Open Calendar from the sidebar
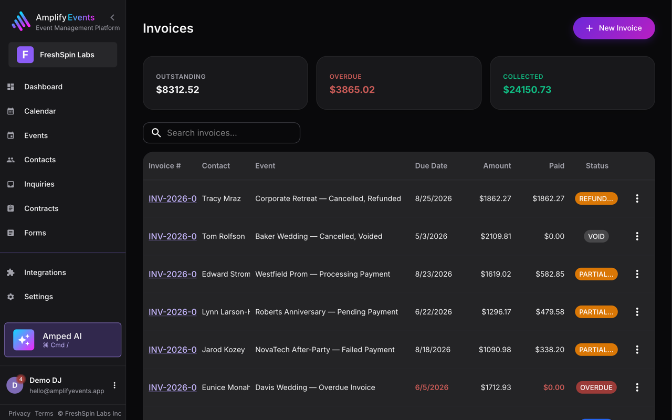The height and width of the screenshot is (420, 672). (62, 111)
